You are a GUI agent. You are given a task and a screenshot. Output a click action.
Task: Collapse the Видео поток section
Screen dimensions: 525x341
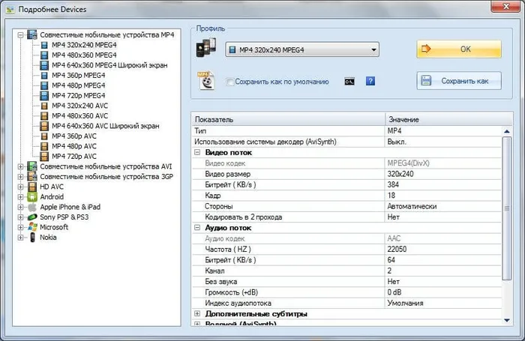pos(197,152)
